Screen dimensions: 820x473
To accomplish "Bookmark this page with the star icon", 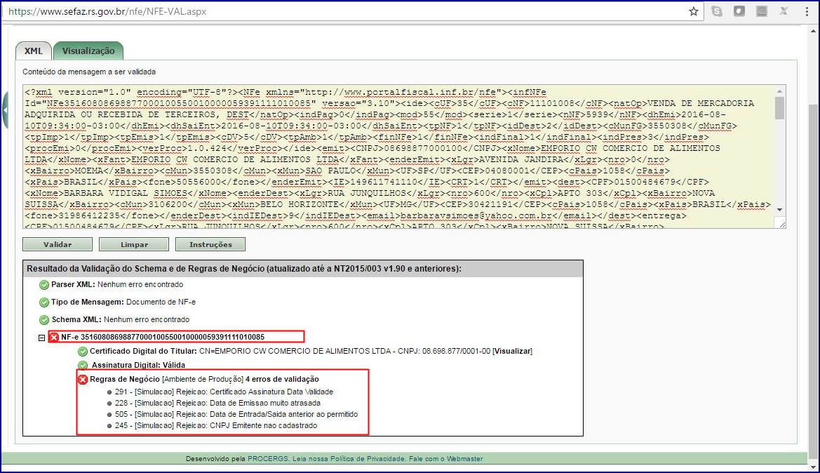I will [x=694, y=11].
